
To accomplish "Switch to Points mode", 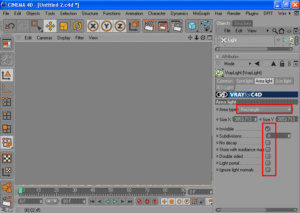I will [x=7, y=102].
